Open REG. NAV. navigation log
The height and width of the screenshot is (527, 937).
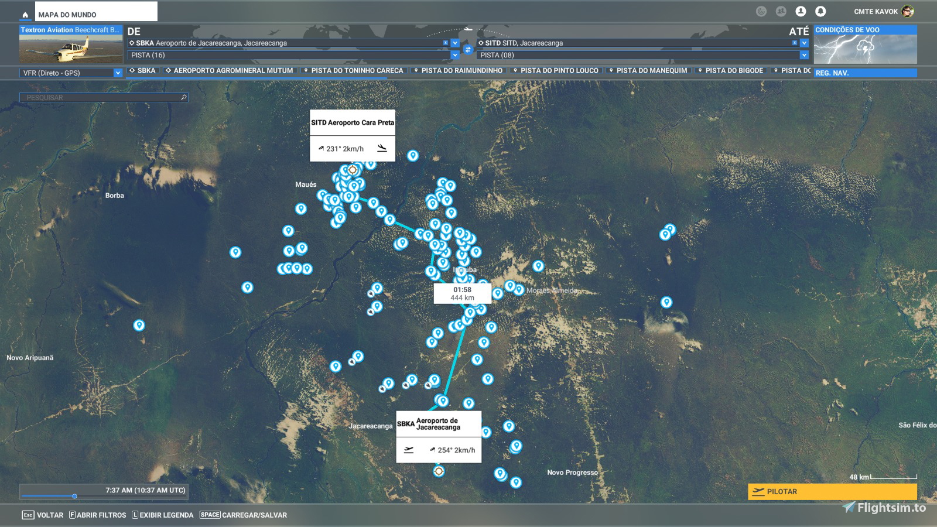(866, 73)
